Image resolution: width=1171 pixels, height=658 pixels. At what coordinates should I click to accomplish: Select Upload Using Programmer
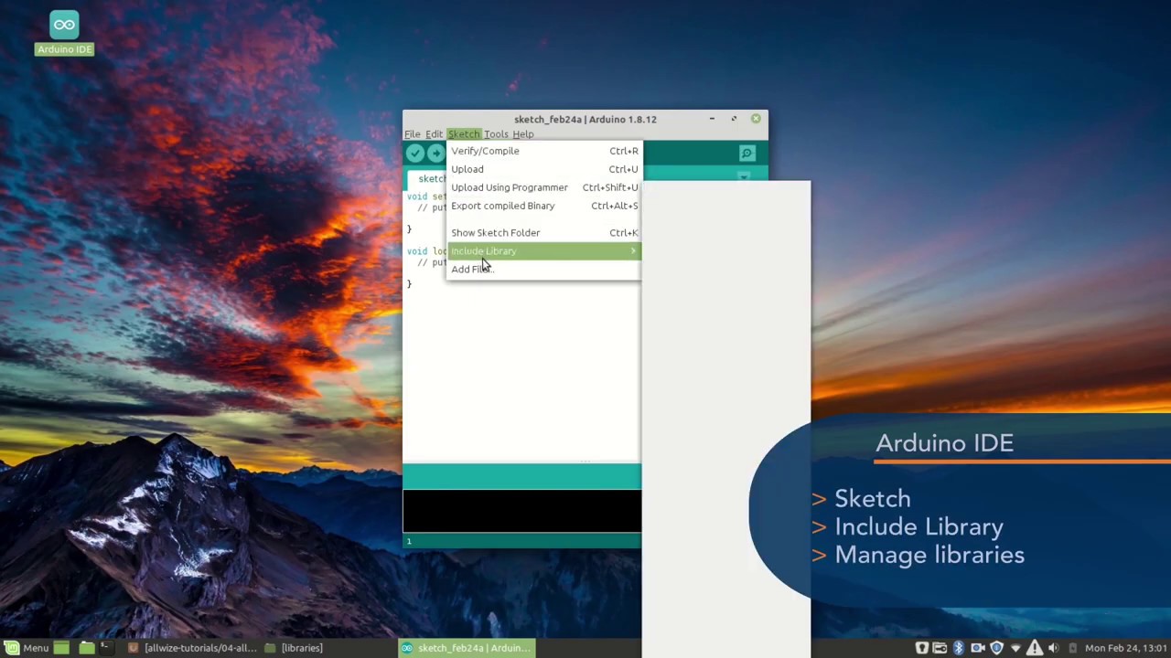click(x=544, y=187)
